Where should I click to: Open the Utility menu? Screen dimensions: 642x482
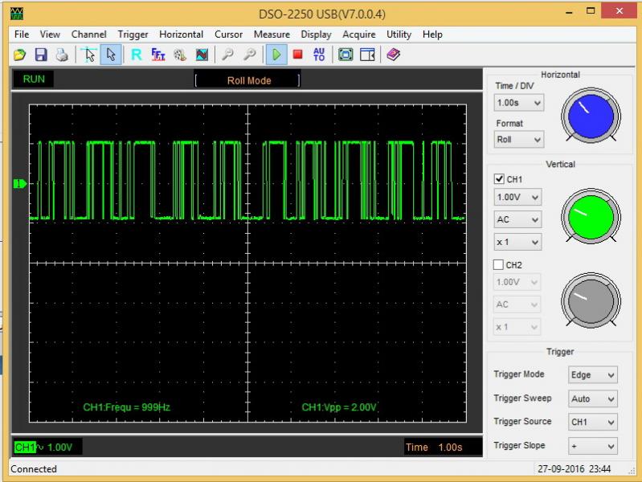click(399, 35)
